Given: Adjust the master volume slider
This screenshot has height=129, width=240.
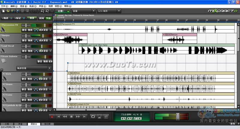Looking at the screenshot, I should (178, 117).
